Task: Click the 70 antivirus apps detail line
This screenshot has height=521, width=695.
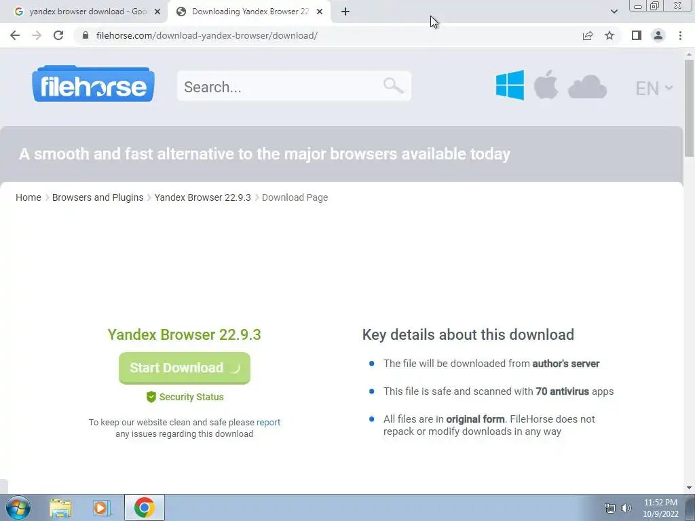Action: (498, 391)
